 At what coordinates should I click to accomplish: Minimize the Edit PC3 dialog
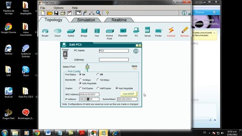137,45
